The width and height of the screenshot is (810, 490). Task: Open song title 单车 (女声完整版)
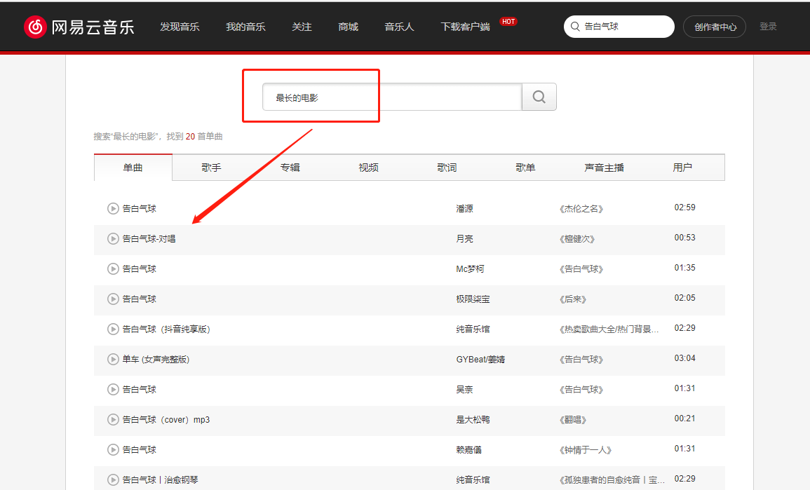[x=156, y=360]
